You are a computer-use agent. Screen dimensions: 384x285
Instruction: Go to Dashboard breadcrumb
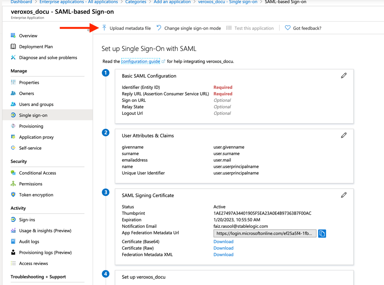tap(21, 2)
